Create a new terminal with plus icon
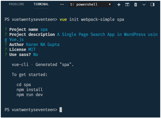Screen dimensions: 161x118 [x=119, y=4]
